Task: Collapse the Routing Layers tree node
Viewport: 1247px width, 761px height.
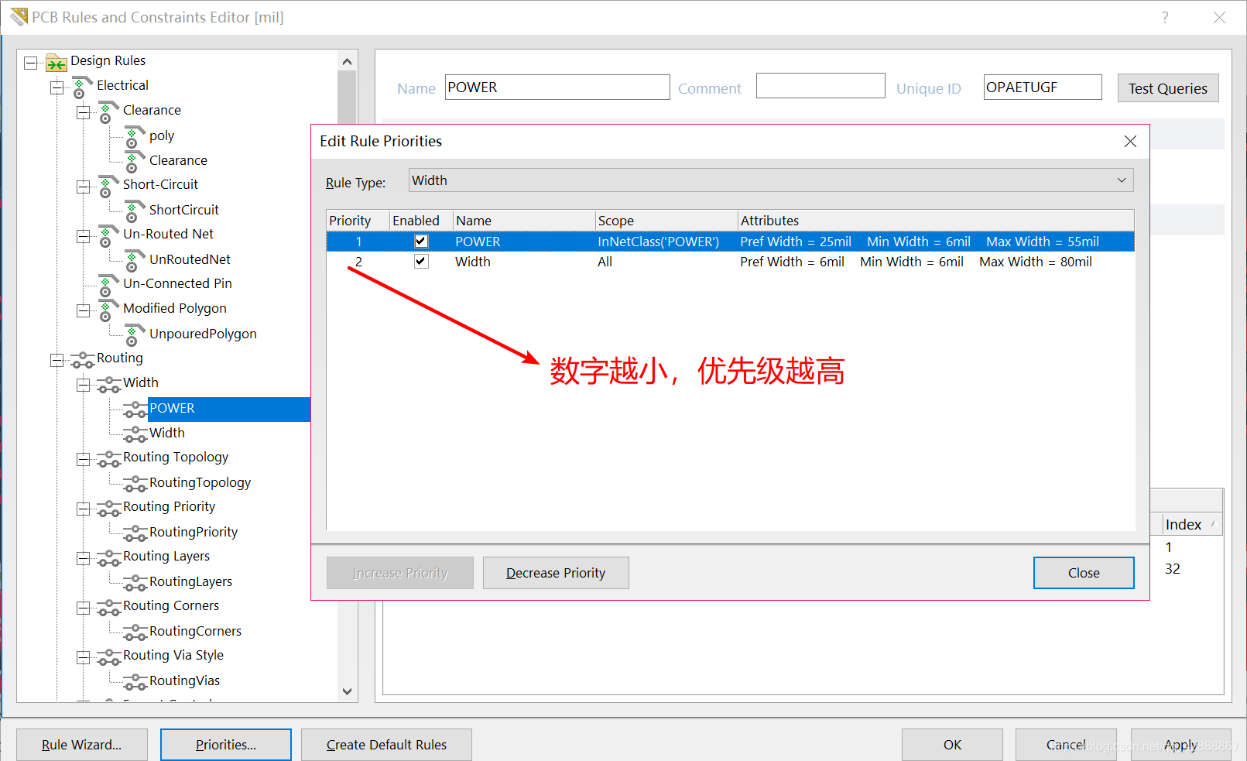Action: click(x=84, y=558)
